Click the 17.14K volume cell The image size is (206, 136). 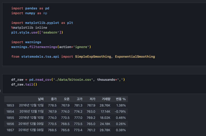[x=106, y=112]
